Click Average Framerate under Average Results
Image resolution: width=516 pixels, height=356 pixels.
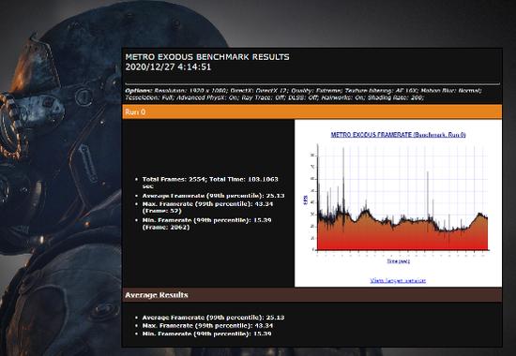pos(213,318)
